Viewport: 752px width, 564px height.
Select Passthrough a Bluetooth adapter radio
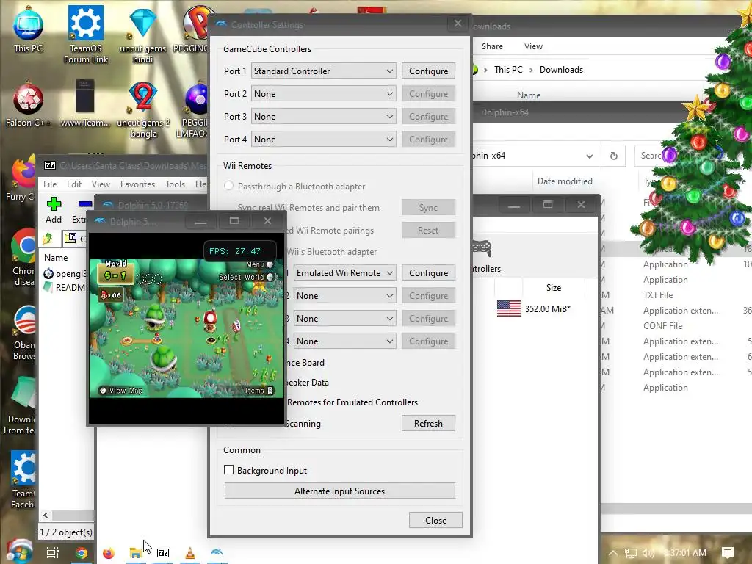pyautogui.click(x=229, y=186)
